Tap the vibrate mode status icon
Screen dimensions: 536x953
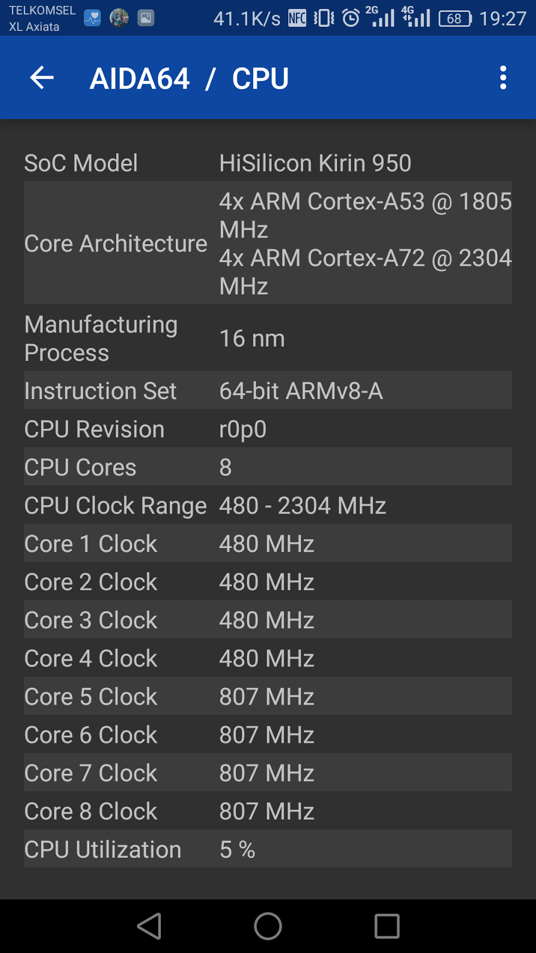click(x=324, y=18)
